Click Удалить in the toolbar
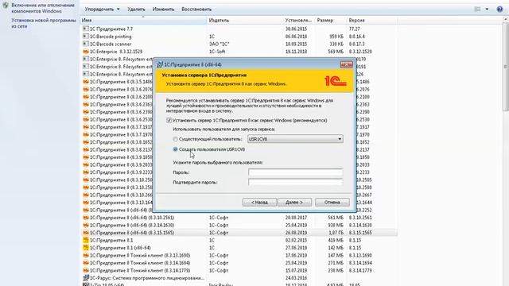Image resolution: width=509 pixels, height=286 pixels. pyautogui.click(x=136, y=9)
